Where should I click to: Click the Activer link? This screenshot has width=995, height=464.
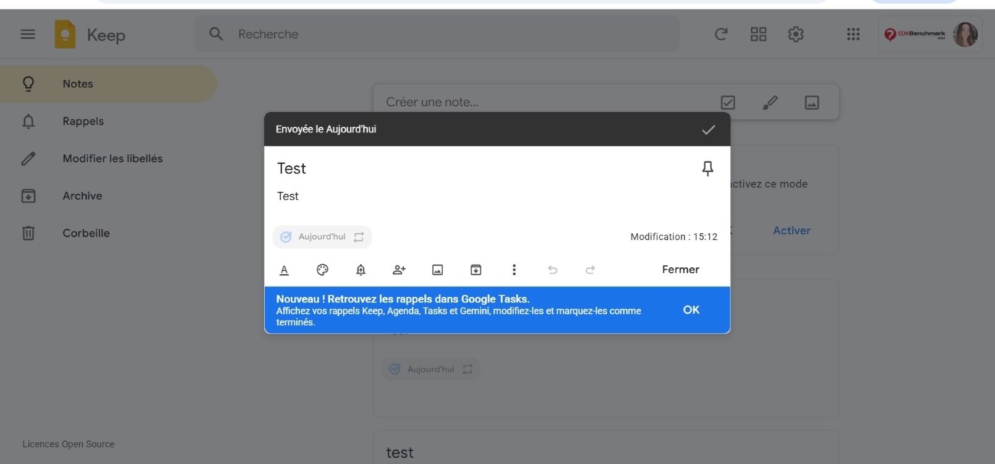792,230
